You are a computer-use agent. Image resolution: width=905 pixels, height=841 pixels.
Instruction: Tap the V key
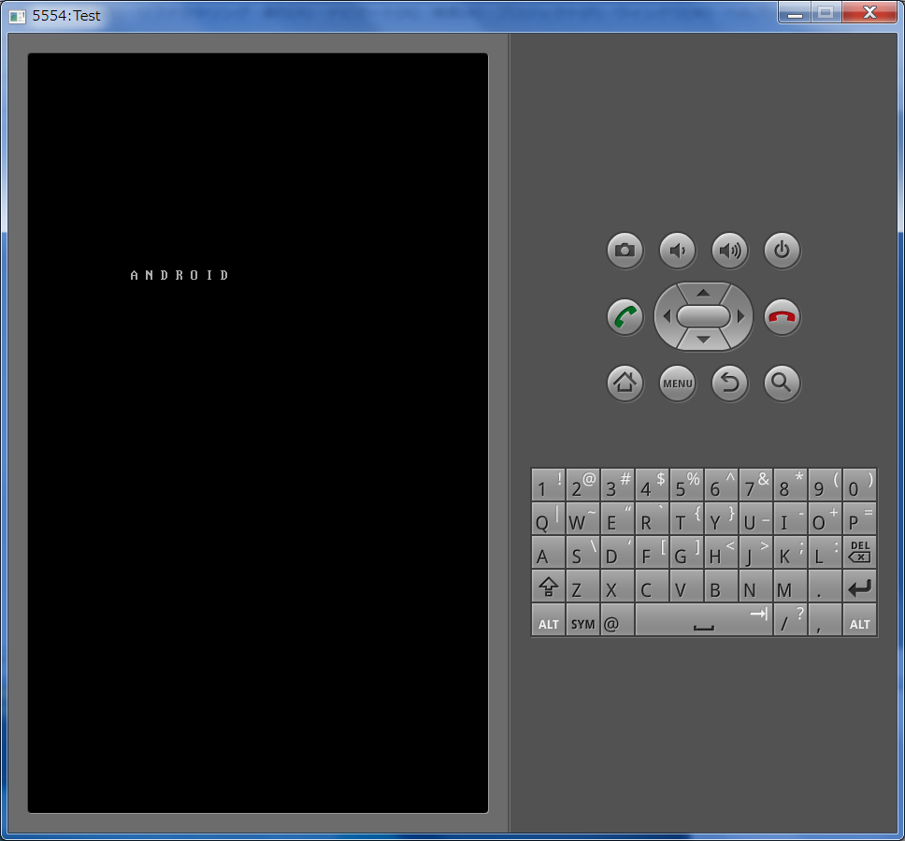686,586
